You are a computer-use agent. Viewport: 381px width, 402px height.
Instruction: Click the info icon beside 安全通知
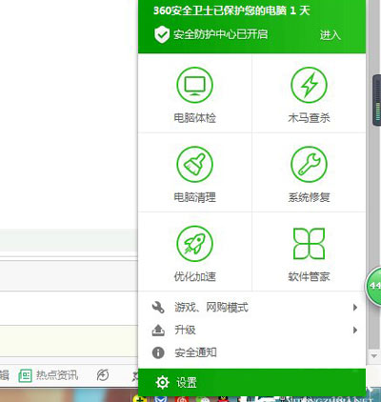coord(158,352)
